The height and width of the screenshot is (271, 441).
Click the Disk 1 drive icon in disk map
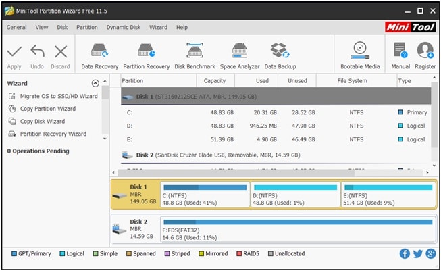click(x=120, y=195)
